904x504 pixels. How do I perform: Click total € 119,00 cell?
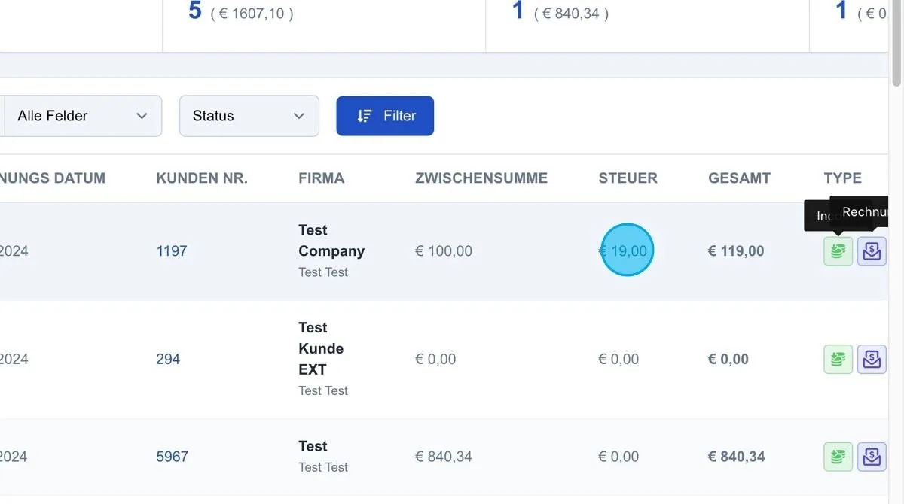(736, 251)
